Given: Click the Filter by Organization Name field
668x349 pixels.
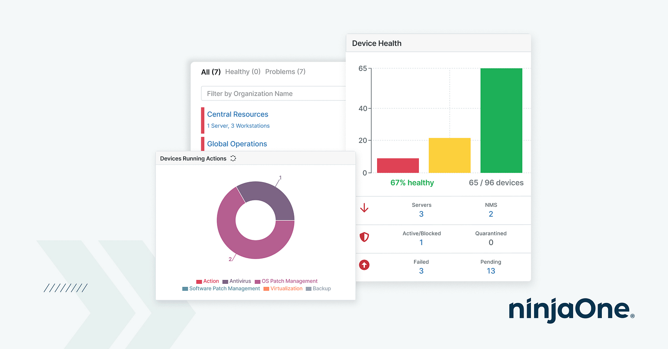Looking at the screenshot, I should click(261, 93).
